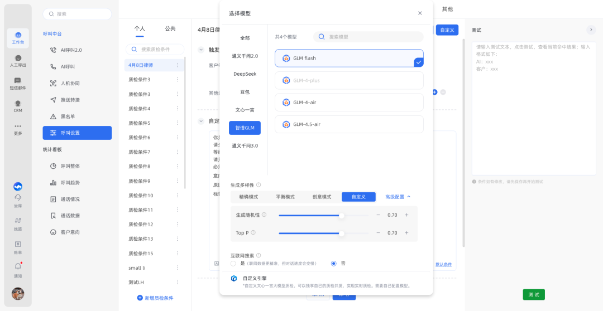Increase Top P with plus button
The height and width of the screenshot is (311, 603).
pyautogui.click(x=406, y=232)
